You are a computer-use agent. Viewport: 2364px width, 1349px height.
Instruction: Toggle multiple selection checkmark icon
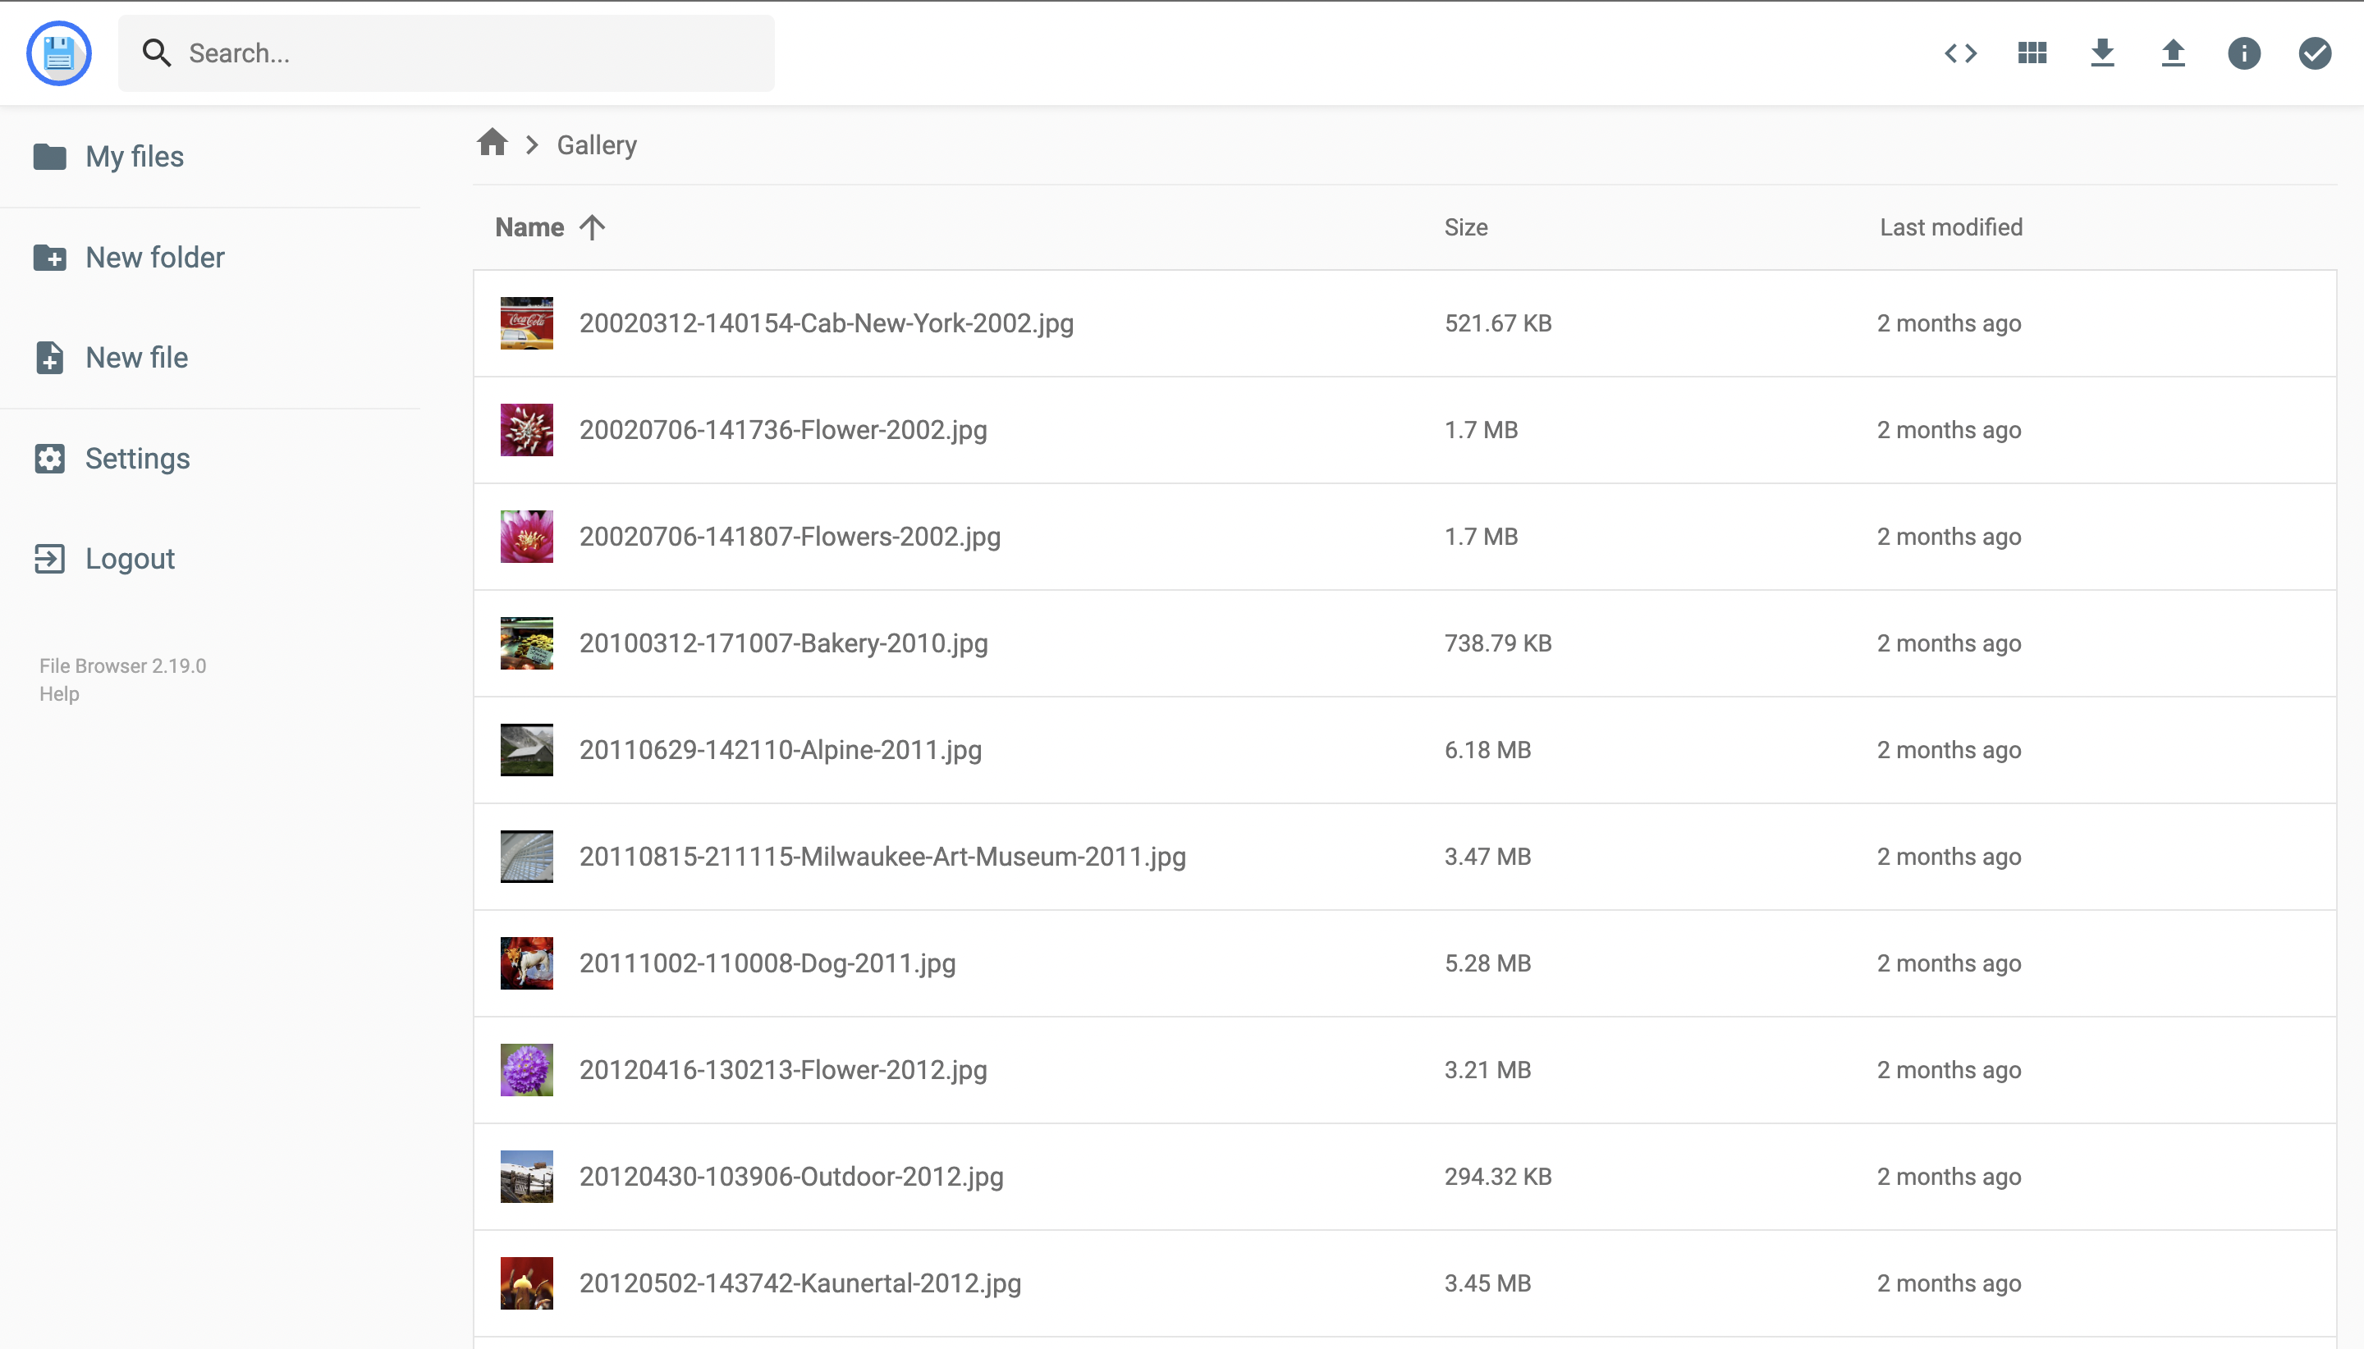coord(2314,53)
